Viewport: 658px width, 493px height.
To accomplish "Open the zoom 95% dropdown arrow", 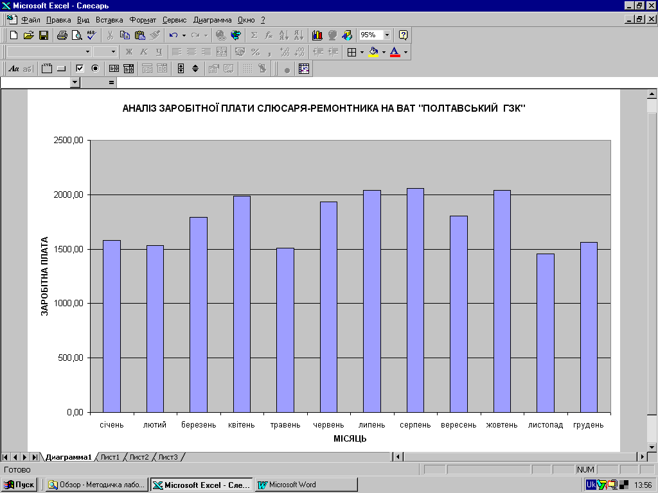I will pyautogui.click(x=387, y=35).
